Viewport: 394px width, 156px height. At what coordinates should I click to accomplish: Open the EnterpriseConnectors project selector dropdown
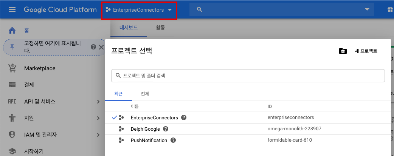pyautogui.click(x=139, y=10)
